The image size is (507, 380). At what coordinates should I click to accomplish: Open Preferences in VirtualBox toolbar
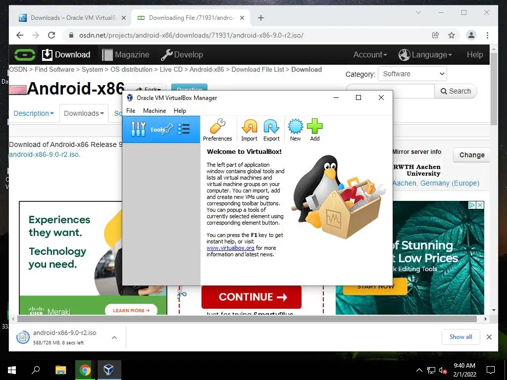tap(217, 130)
